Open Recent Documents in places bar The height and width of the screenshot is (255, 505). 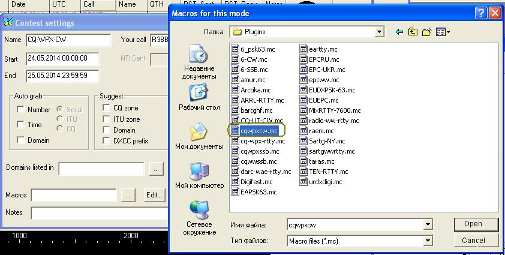(199, 63)
